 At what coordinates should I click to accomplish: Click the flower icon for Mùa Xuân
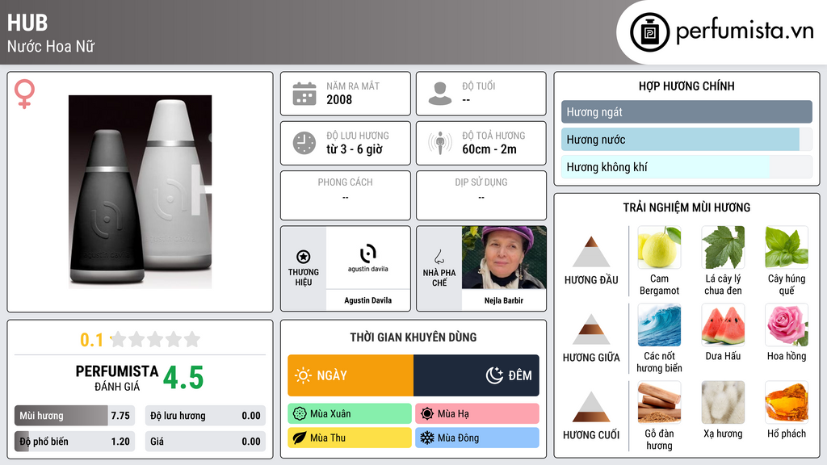(300, 414)
